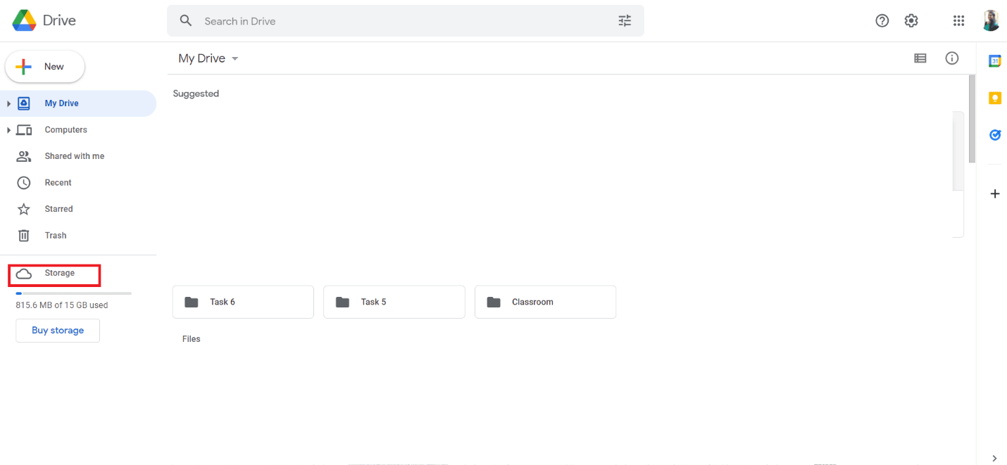This screenshot has height=465, width=1007.
Task: Open the Recent files section
Action: (78, 183)
